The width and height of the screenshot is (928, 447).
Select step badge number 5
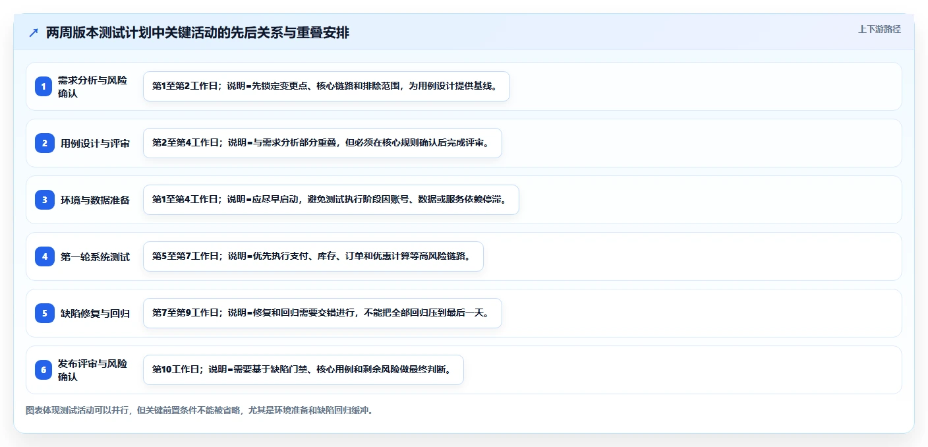[x=44, y=313]
